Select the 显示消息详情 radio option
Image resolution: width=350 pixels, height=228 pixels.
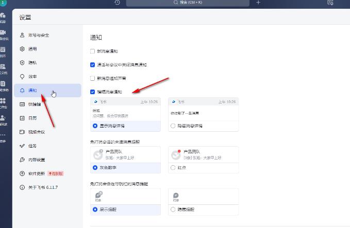coord(95,126)
